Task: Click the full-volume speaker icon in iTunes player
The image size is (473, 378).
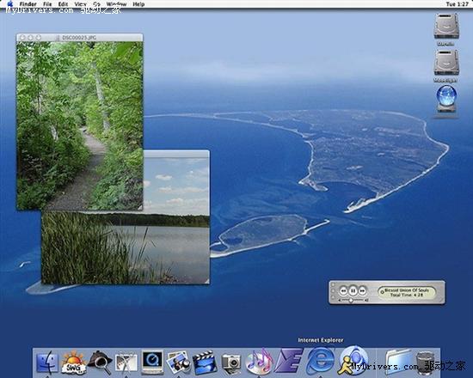Action: click(x=366, y=300)
